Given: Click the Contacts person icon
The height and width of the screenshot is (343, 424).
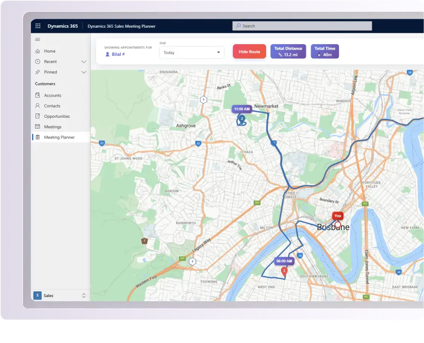Looking at the screenshot, I should tap(37, 106).
